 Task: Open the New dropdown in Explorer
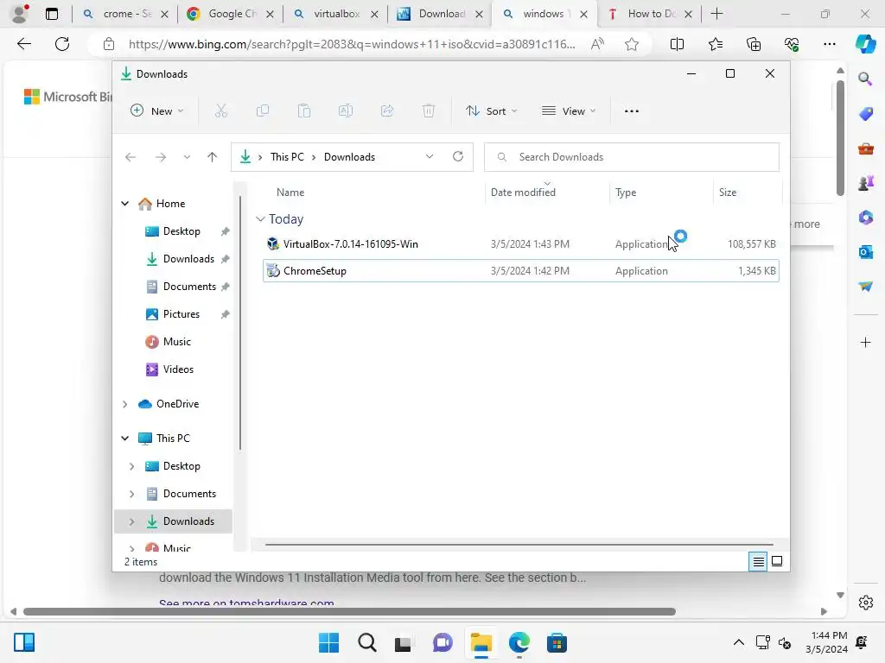coord(157,111)
